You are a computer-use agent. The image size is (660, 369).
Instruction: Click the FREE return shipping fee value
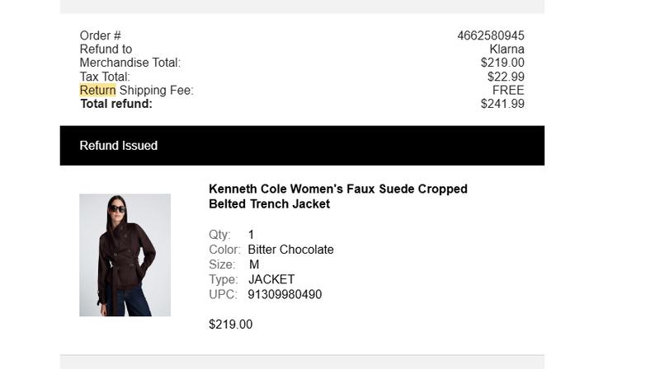point(508,90)
